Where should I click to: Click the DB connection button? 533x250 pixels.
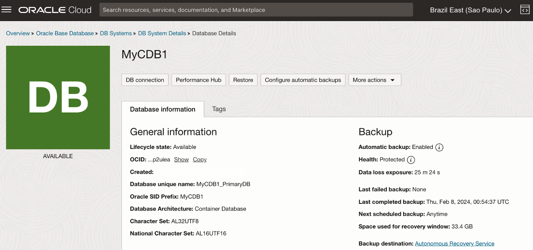145,80
